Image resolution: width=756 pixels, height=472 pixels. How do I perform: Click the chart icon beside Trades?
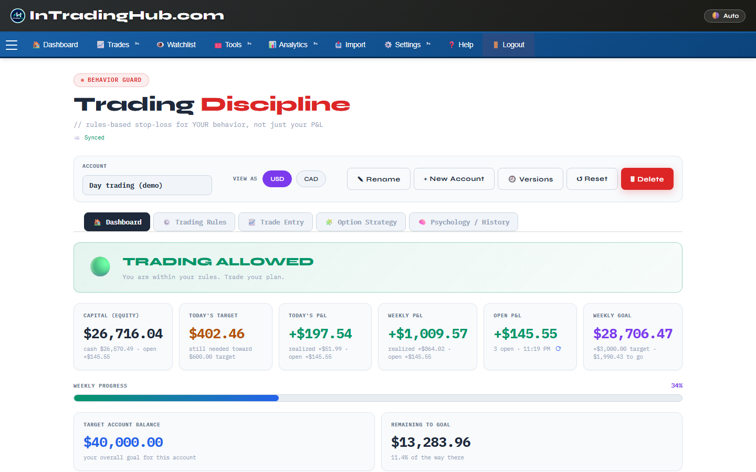coord(100,45)
